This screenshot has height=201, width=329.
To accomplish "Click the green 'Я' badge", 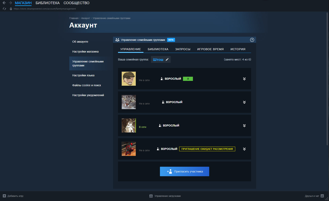I will point(188,79).
